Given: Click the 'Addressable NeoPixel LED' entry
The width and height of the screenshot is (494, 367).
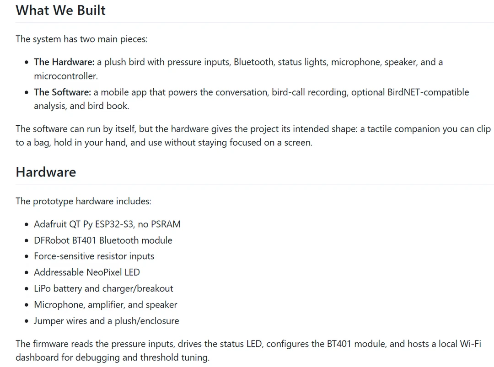Looking at the screenshot, I should click(87, 272).
